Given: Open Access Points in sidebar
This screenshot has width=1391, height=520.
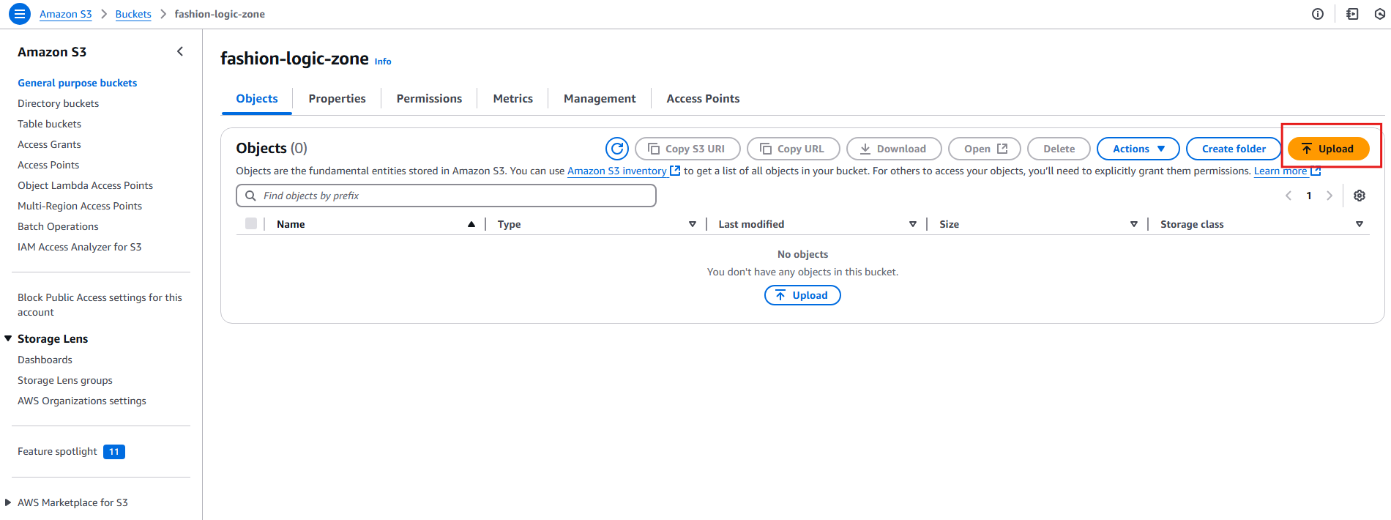Looking at the screenshot, I should coord(48,165).
